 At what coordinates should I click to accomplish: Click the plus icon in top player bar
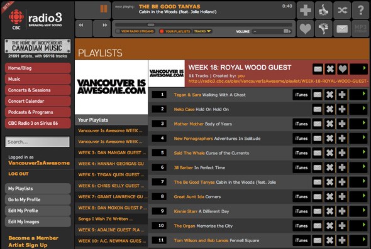(305, 10)
